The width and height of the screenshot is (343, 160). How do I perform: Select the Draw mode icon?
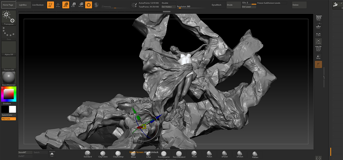click(x=58, y=5)
